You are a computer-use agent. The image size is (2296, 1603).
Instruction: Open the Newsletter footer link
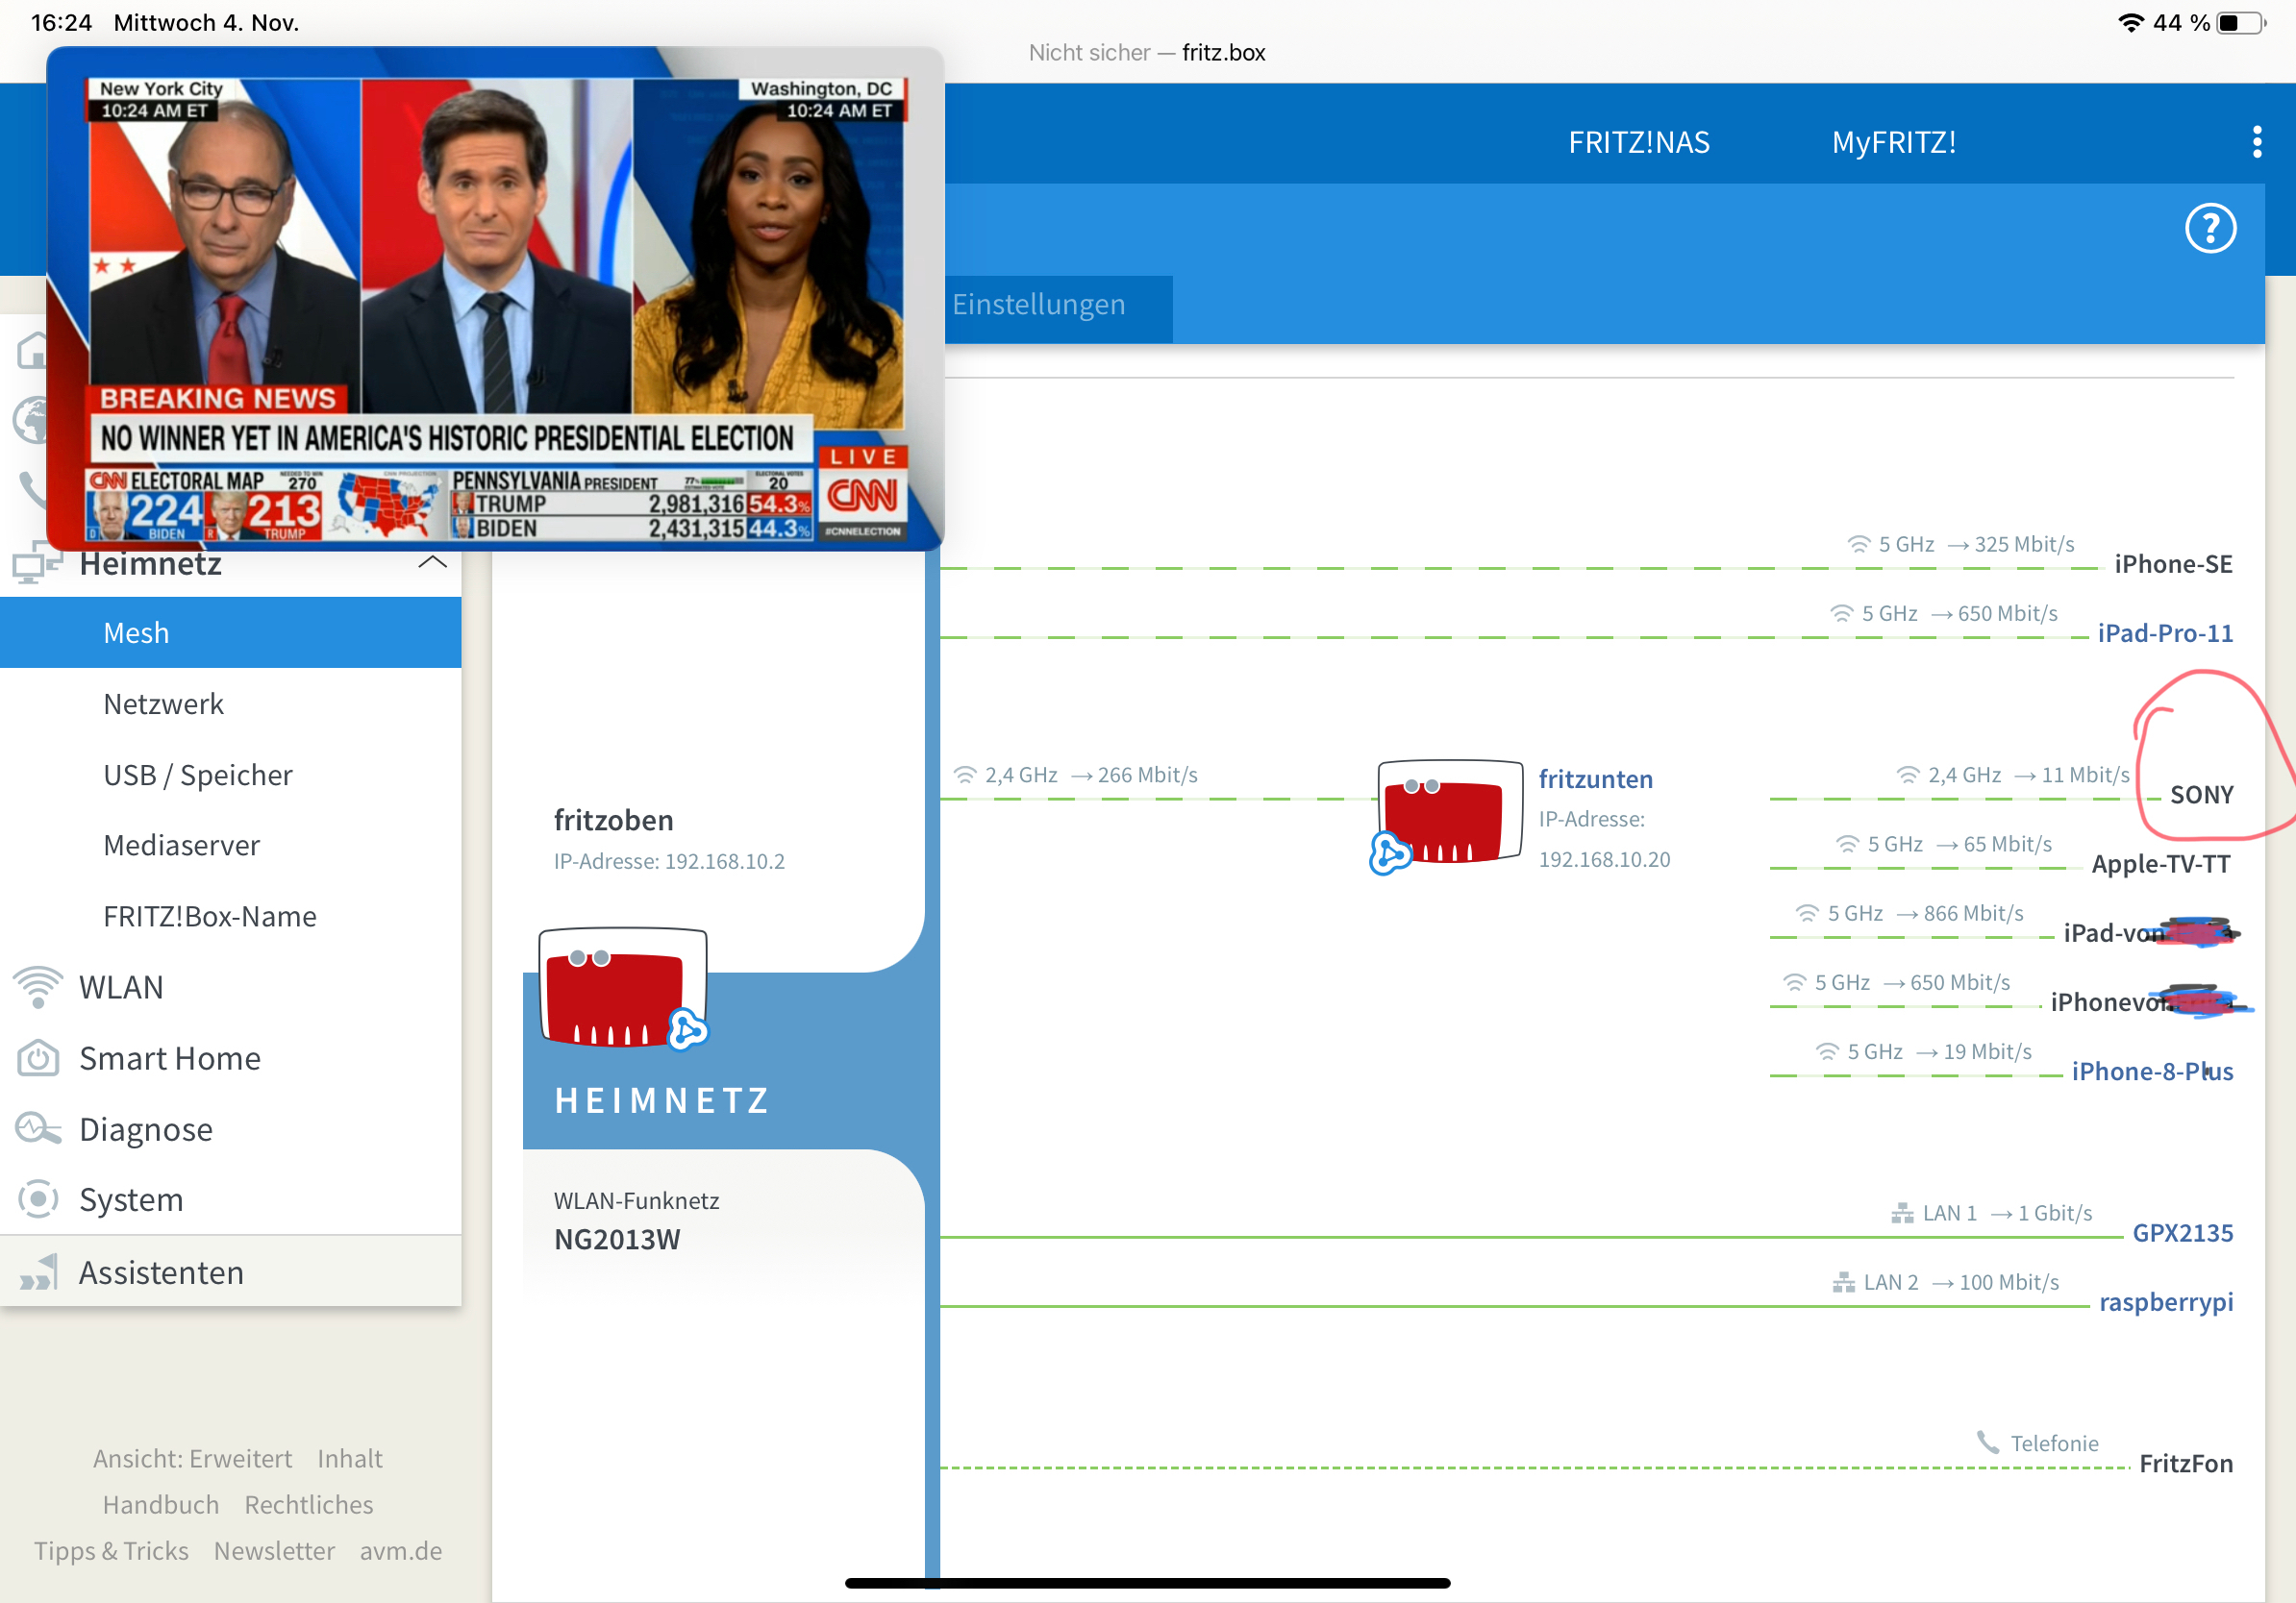point(274,1550)
